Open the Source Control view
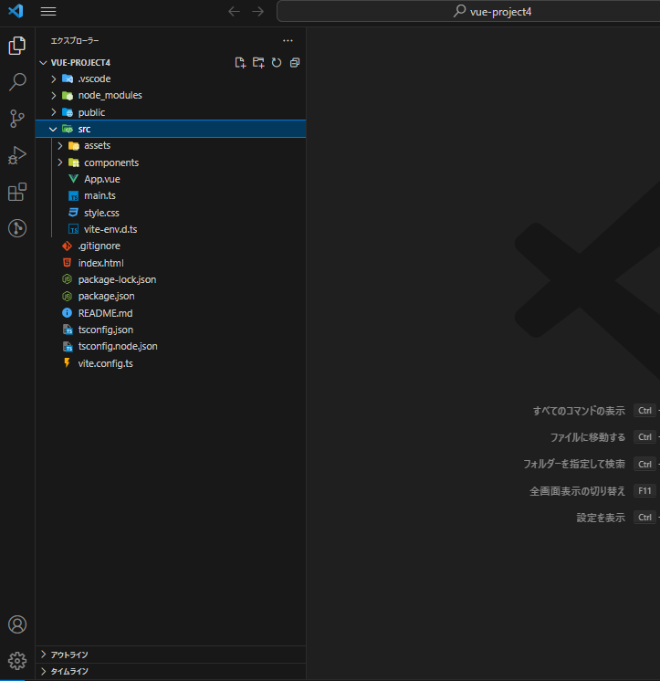The image size is (660, 681). 17,119
